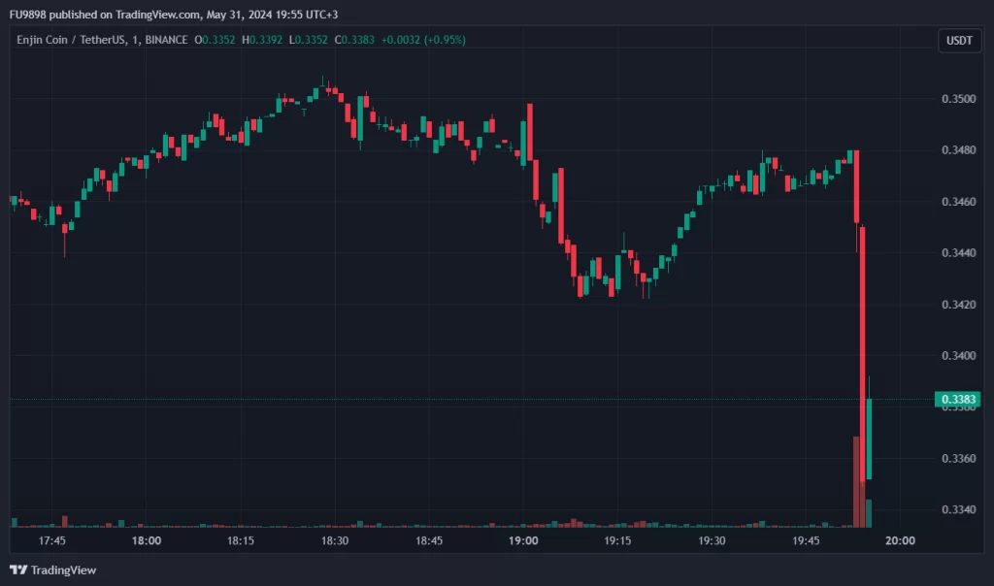This screenshot has width=994, height=586.
Task: Click the +0.0032 (+0.95%) change value
Action: coord(423,40)
